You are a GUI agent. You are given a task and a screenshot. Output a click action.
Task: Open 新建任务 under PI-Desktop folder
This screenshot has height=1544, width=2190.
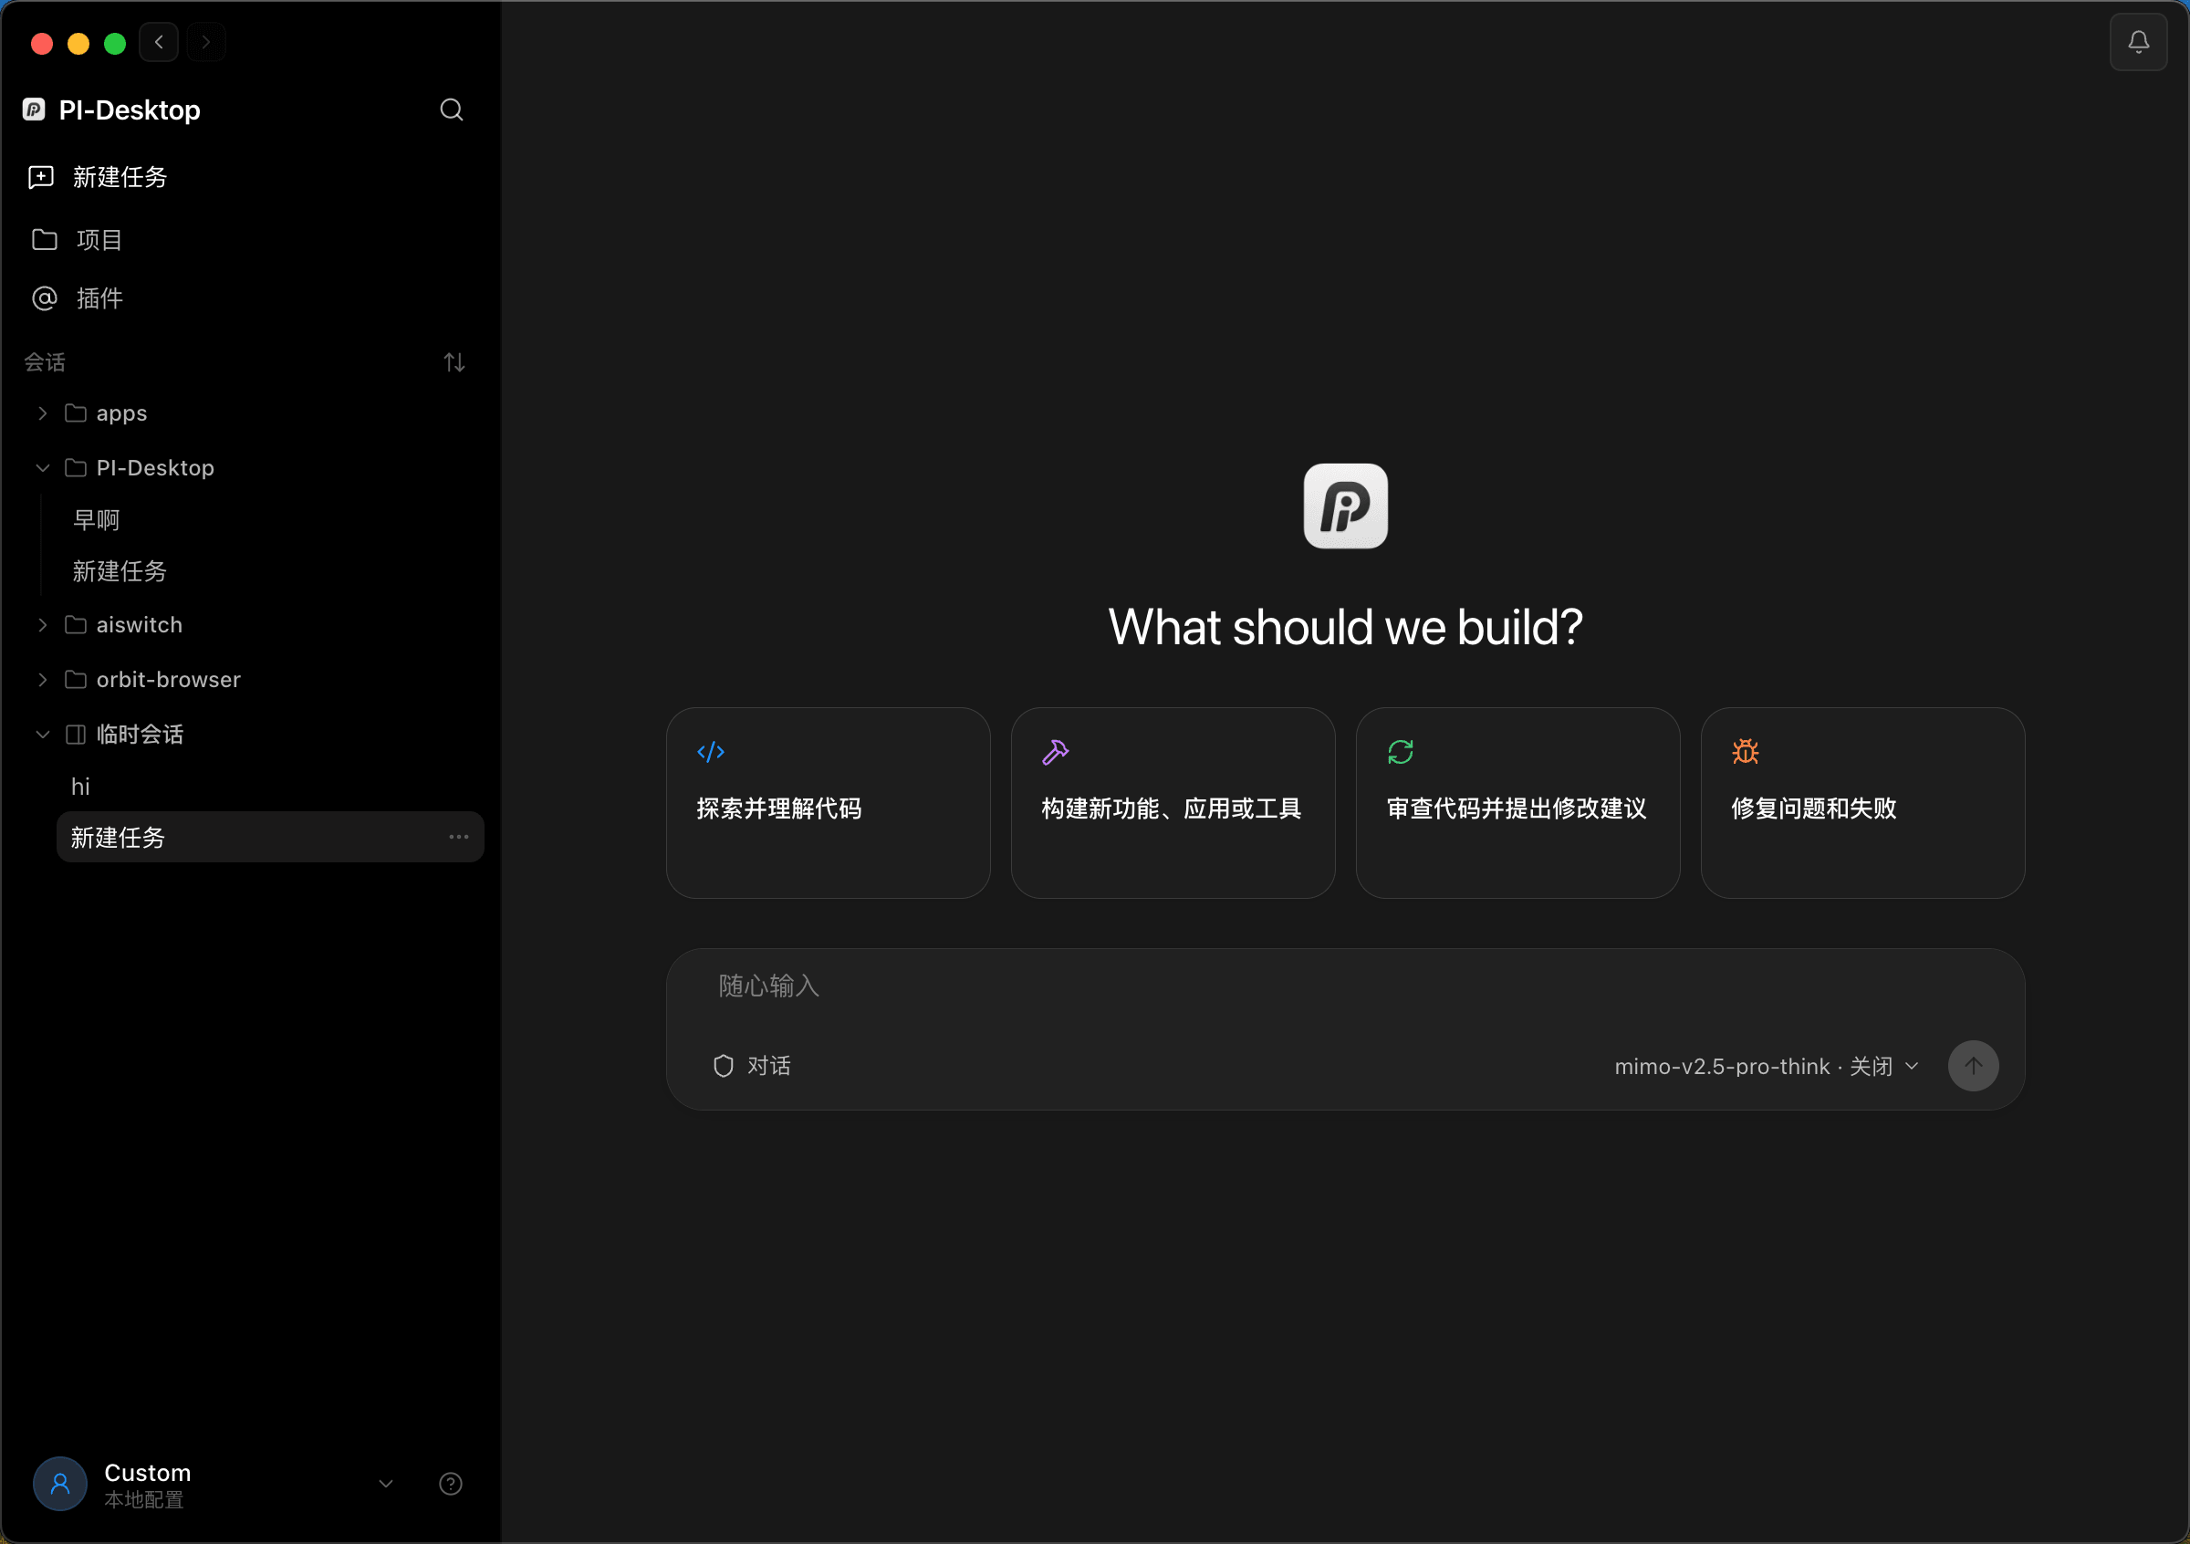[x=120, y=571]
